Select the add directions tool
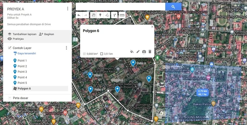 (114, 15)
